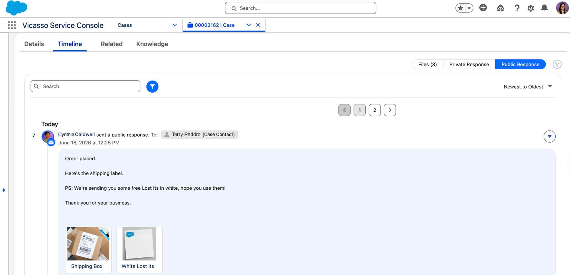Open the Newest to Oldest sort dropdown

click(x=528, y=87)
